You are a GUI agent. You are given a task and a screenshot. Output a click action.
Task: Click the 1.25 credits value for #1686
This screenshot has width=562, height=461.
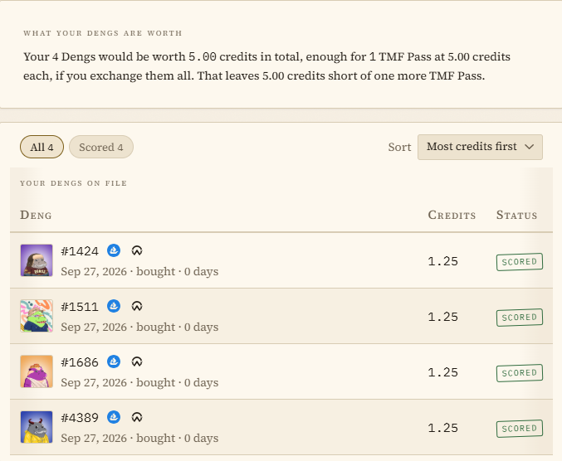pos(443,372)
